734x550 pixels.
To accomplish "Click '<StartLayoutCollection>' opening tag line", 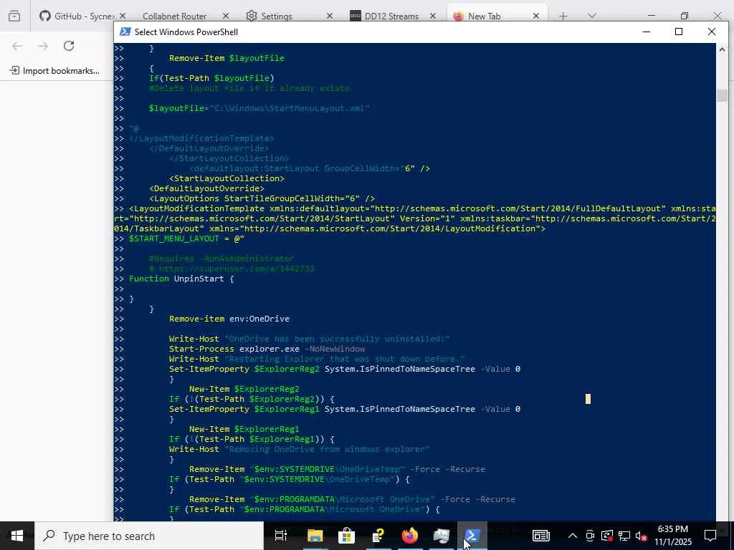I will 227,178.
